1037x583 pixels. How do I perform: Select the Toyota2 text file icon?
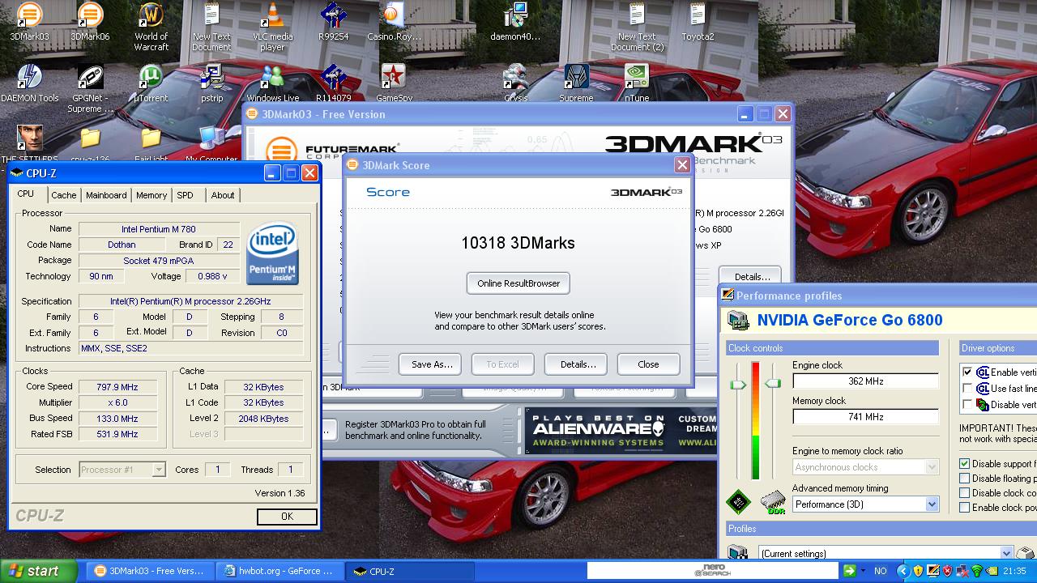click(x=698, y=22)
